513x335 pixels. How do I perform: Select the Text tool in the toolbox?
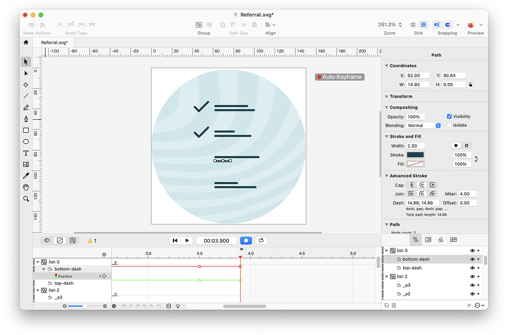26,153
